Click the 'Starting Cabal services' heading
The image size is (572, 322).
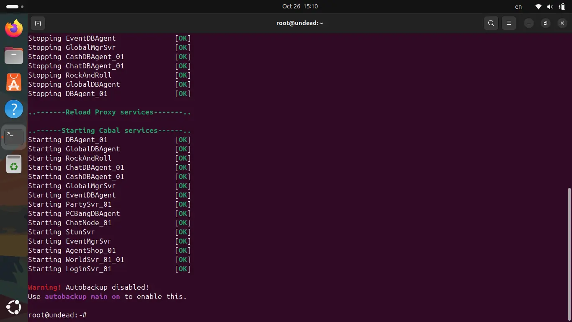click(x=110, y=130)
